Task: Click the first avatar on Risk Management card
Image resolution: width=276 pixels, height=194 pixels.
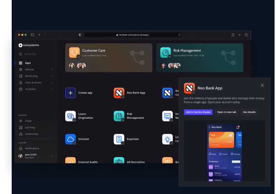Action: pyautogui.click(x=163, y=65)
